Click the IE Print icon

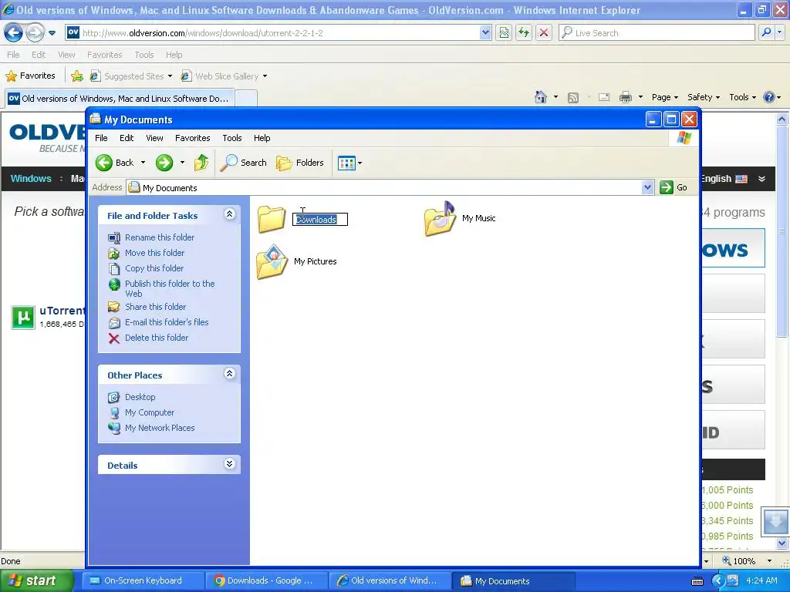click(x=625, y=97)
